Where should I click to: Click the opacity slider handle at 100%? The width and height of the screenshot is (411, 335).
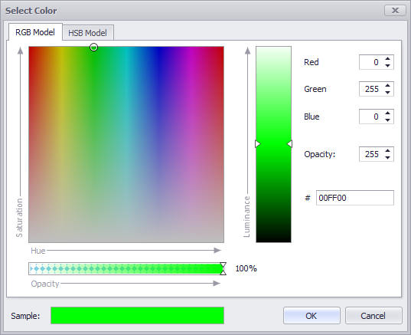click(223, 268)
